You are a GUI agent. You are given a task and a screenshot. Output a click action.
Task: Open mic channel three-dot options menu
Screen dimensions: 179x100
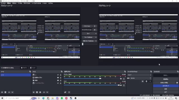124,85
